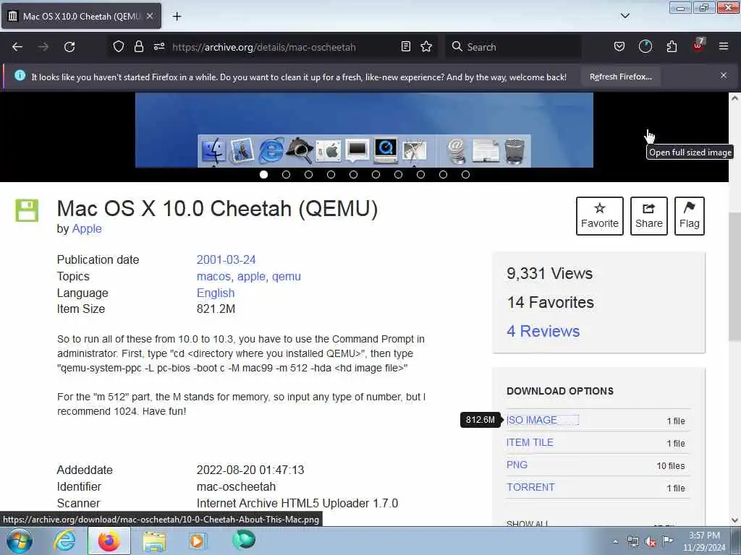Open the muted volume tray icon
The image size is (741, 555).
pos(651,541)
